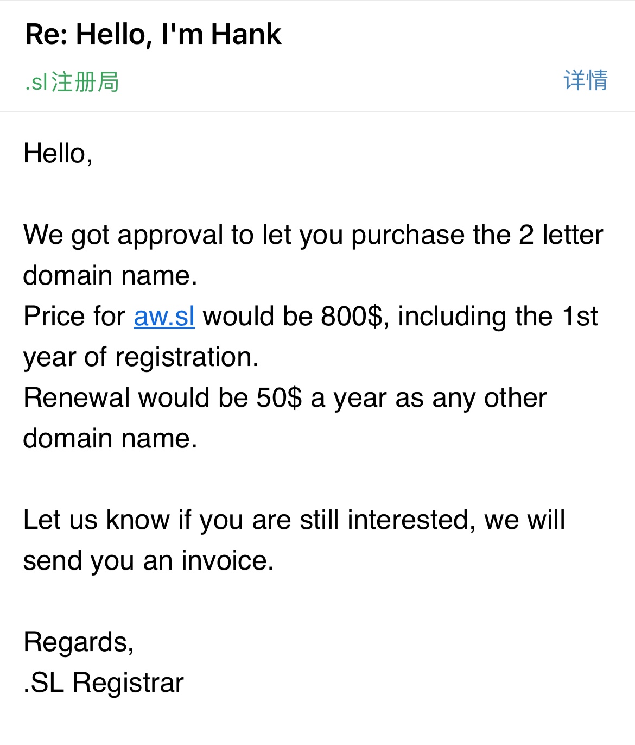Select the "50$" renewal price

(279, 398)
